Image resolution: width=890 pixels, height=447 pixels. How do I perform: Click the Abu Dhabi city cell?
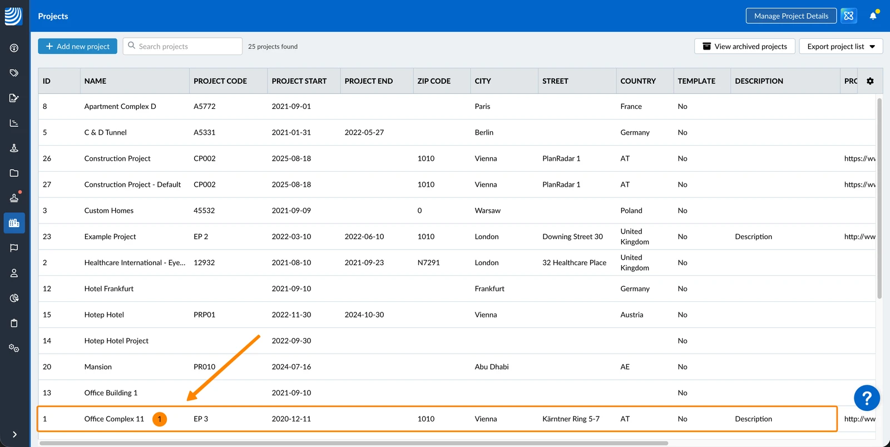(x=492, y=367)
